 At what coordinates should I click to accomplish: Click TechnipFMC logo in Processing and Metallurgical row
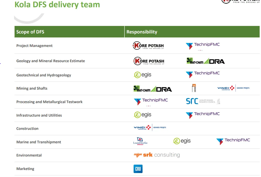coord(151,101)
